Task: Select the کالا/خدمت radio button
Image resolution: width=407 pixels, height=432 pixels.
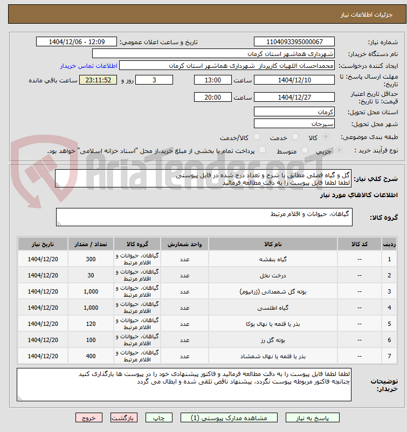Action: 257,137
